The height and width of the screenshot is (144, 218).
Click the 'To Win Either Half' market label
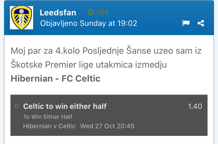click(x=48, y=117)
